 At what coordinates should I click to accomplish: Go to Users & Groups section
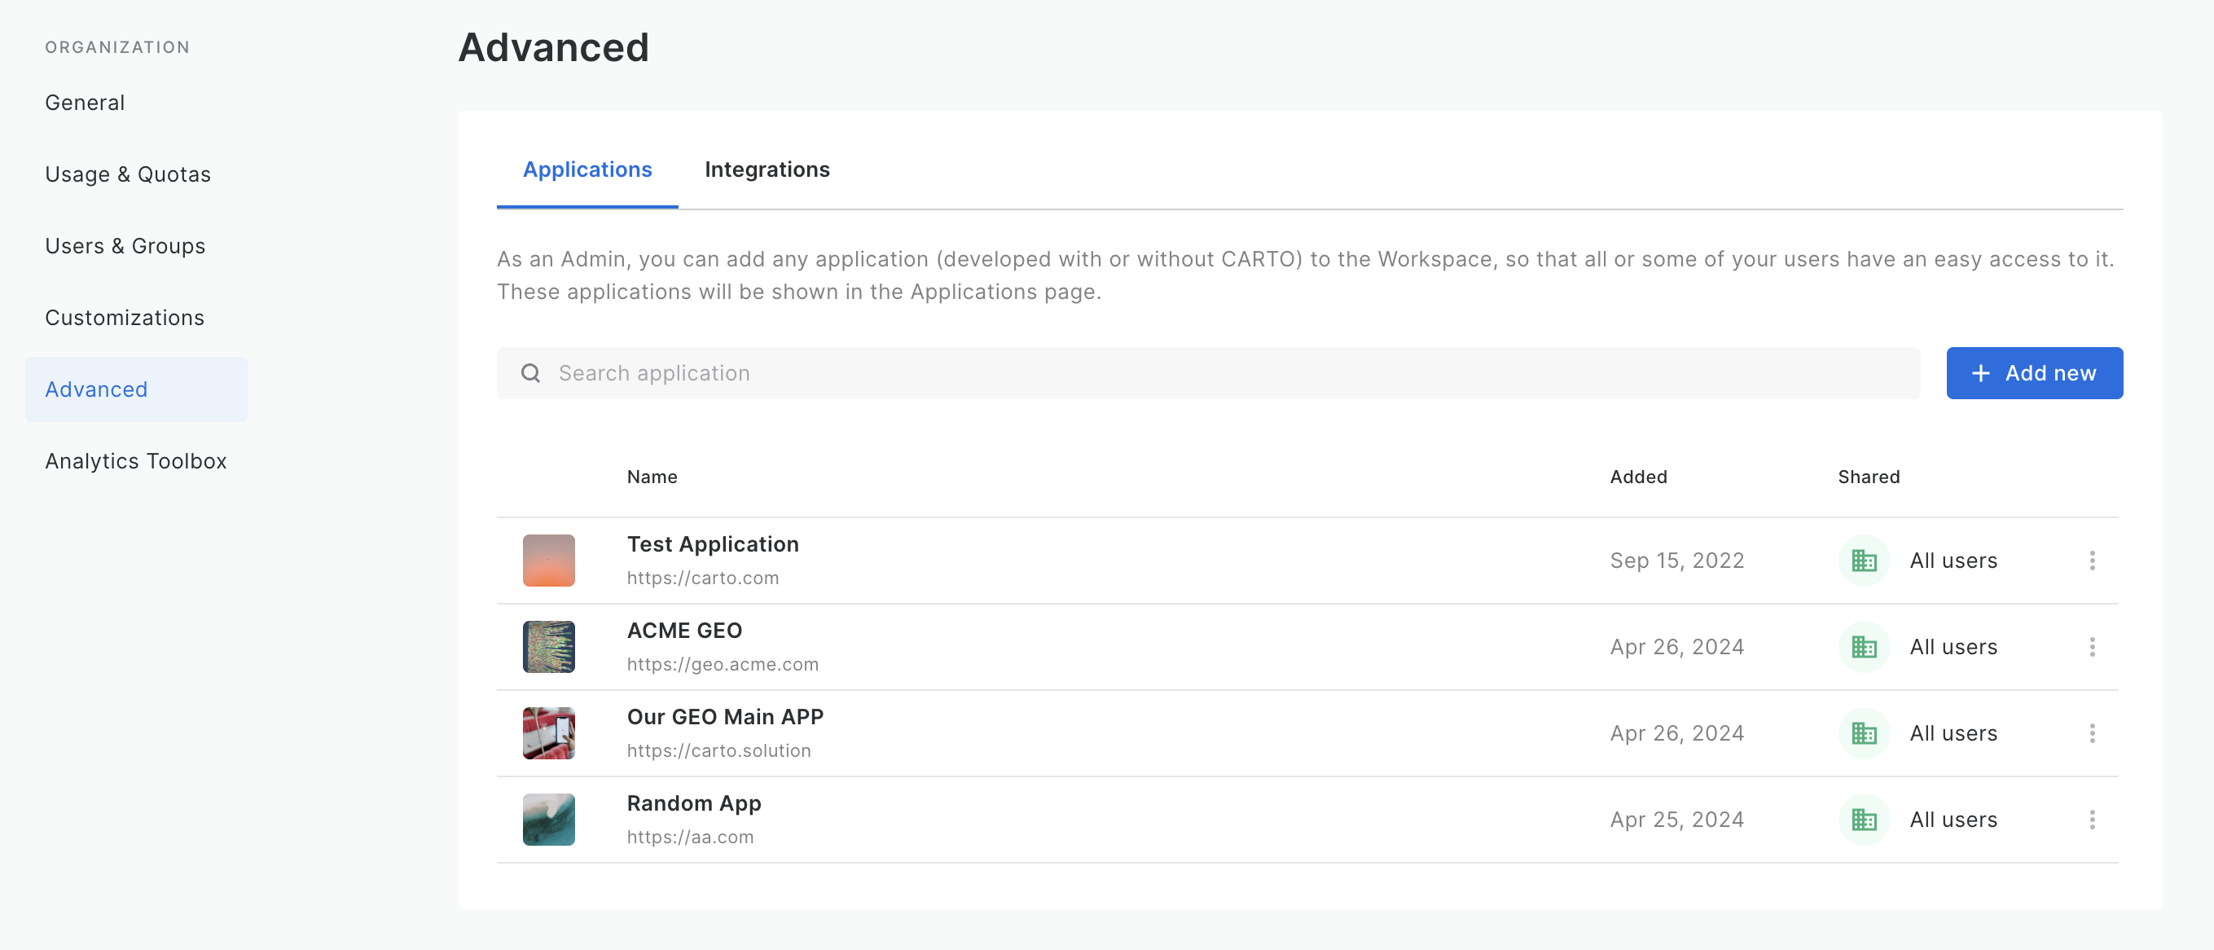point(125,246)
